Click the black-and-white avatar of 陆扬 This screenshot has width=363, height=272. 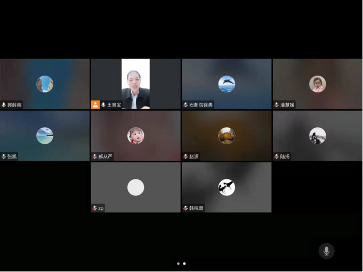317,136
